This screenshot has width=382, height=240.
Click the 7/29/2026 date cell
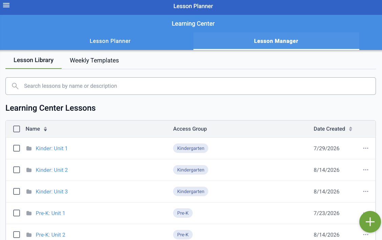[x=326, y=148]
